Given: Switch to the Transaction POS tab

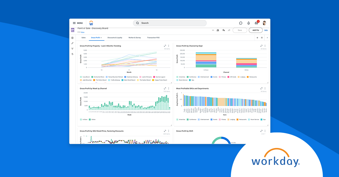Looking at the screenshot, I should coord(153,37).
